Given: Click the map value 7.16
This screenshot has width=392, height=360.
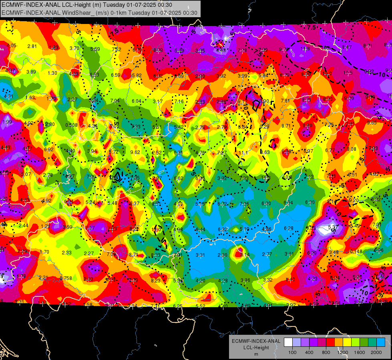Looking at the screenshot, I should coord(179,102).
